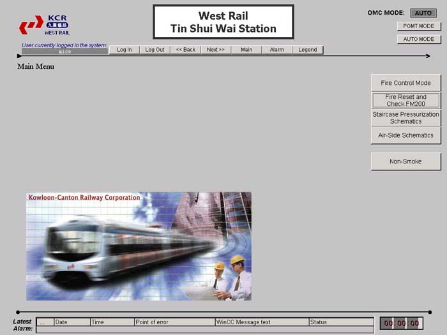The width and height of the screenshot is (447, 335).
Task: Open Air-Side Schematics
Action: pos(405,135)
